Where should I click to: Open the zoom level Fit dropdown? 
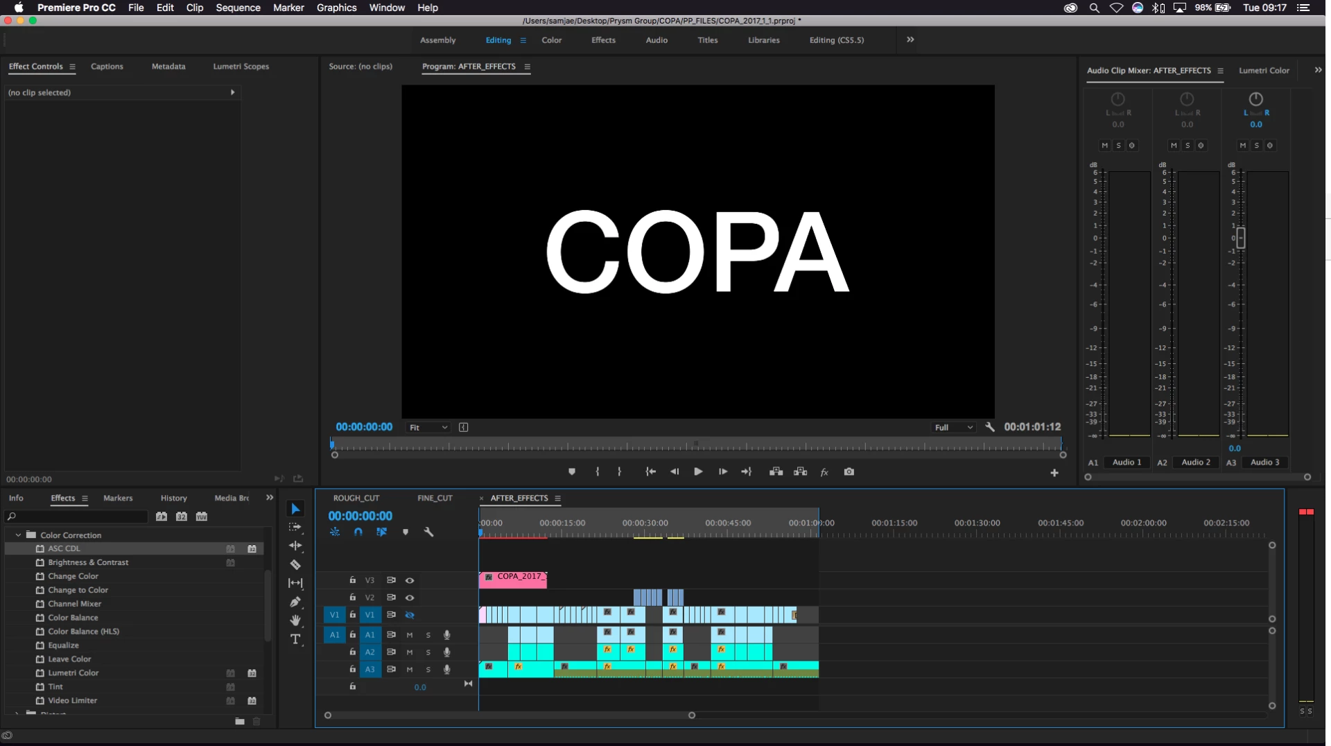pos(428,428)
